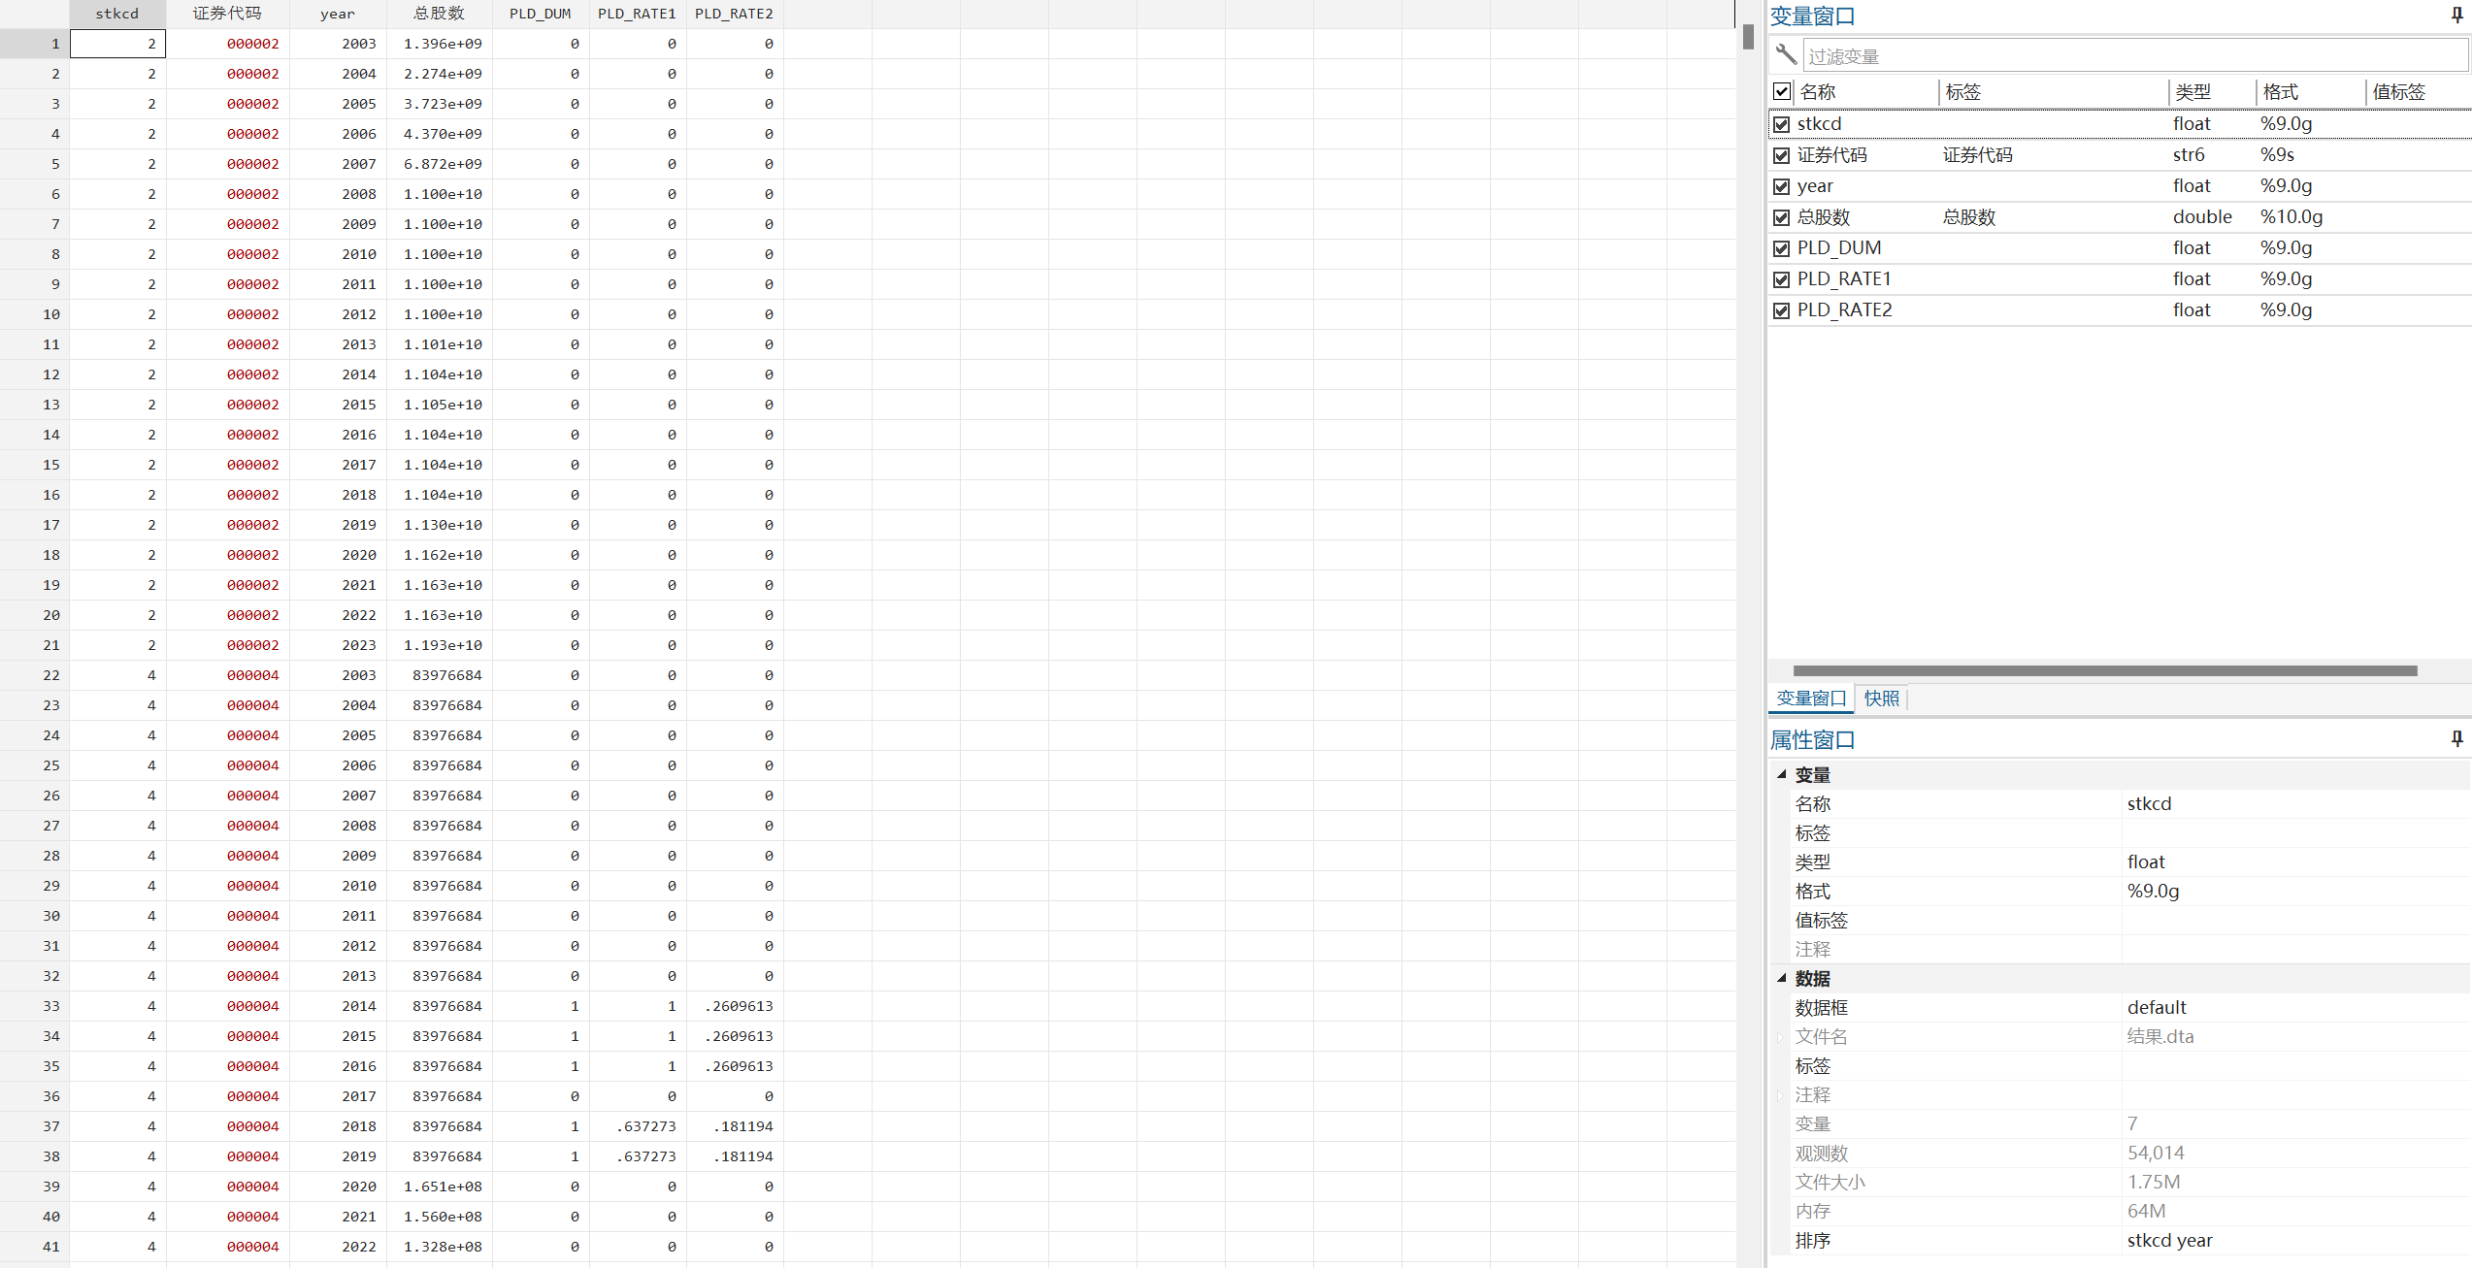
Task: Click the PLD_RATE1 column header in the data grid
Action: click(x=637, y=14)
